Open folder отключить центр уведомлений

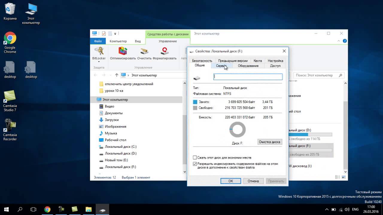pos(129,84)
